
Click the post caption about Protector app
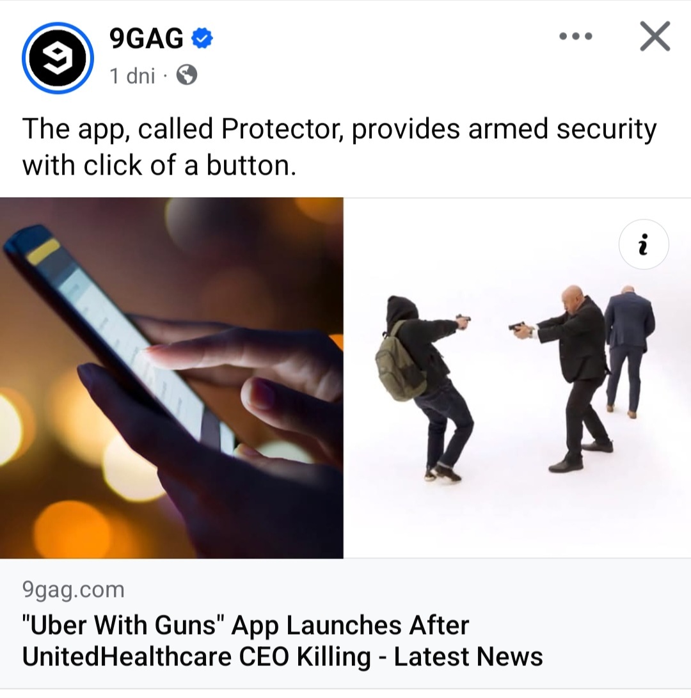click(x=339, y=147)
